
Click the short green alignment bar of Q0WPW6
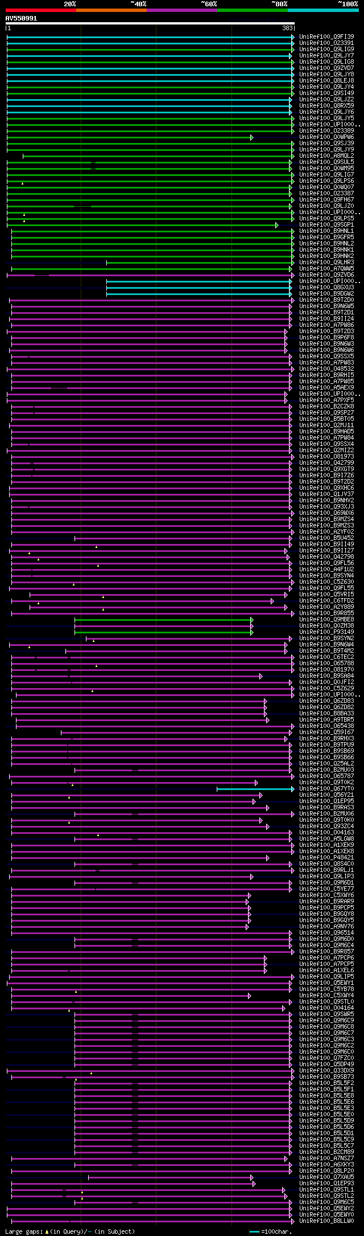coord(130,137)
